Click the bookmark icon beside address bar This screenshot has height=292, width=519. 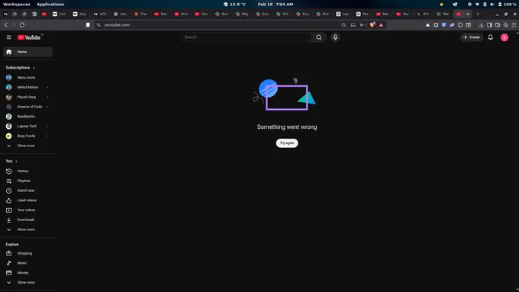[88, 25]
